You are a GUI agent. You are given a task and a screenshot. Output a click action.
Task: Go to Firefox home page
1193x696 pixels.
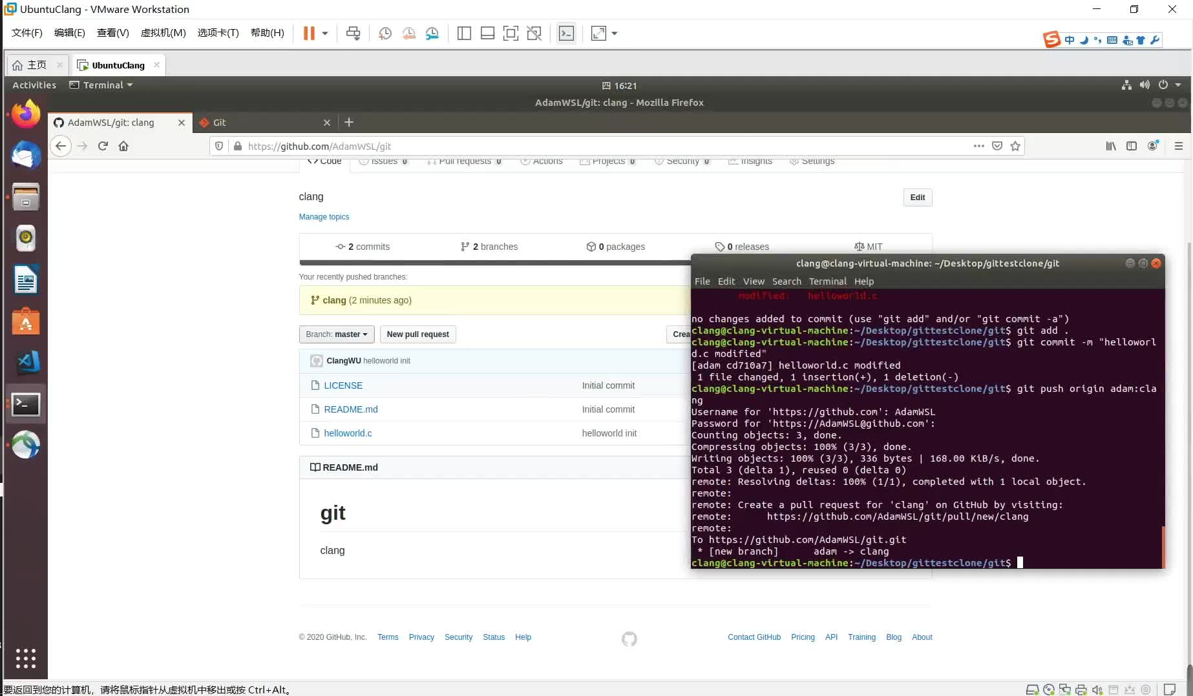[123, 146]
